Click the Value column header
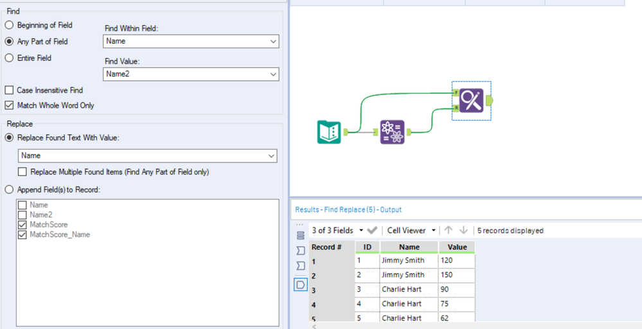This screenshot has width=642, height=329. (x=457, y=247)
